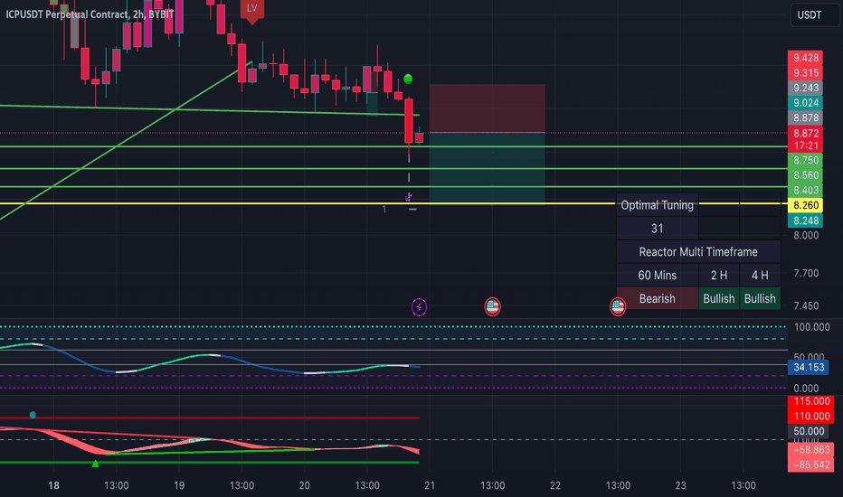Click the small purple marker below the last candle
The height and width of the screenshot is (497, 843).
[409, 197]
